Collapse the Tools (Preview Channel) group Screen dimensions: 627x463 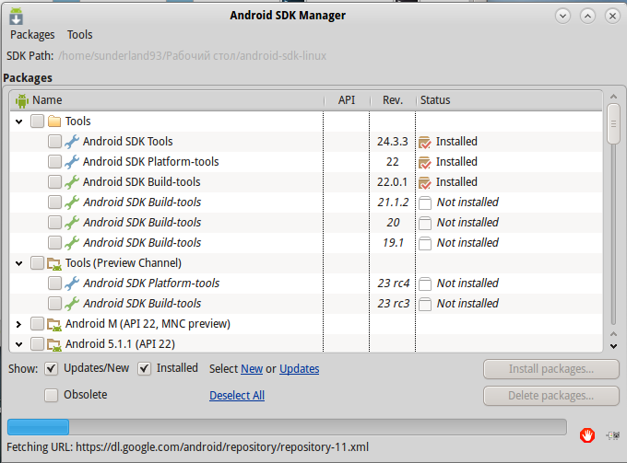pos(18,263)
